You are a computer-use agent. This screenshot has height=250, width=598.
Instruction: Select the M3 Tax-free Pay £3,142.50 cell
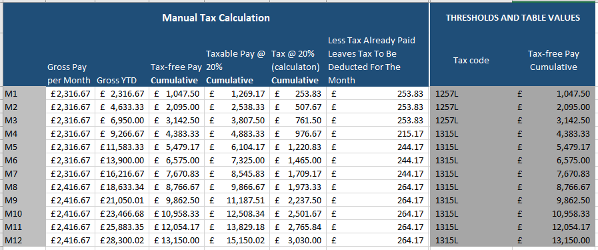pos(177,121)
